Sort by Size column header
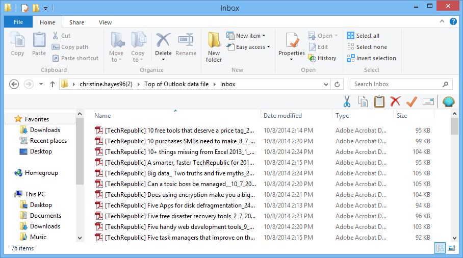463x258 pixels. click(x=402, y=116)
